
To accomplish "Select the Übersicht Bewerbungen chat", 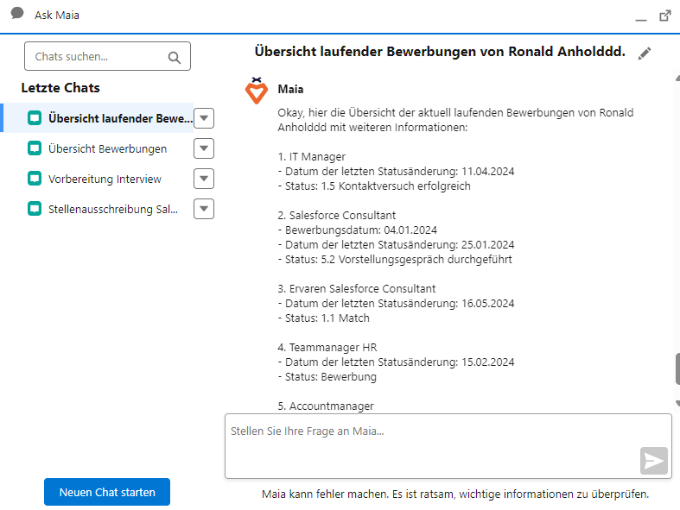I will point(108,148).
